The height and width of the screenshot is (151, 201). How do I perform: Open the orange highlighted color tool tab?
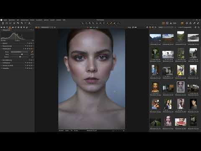pyautogui.click(x=10, y=27)
